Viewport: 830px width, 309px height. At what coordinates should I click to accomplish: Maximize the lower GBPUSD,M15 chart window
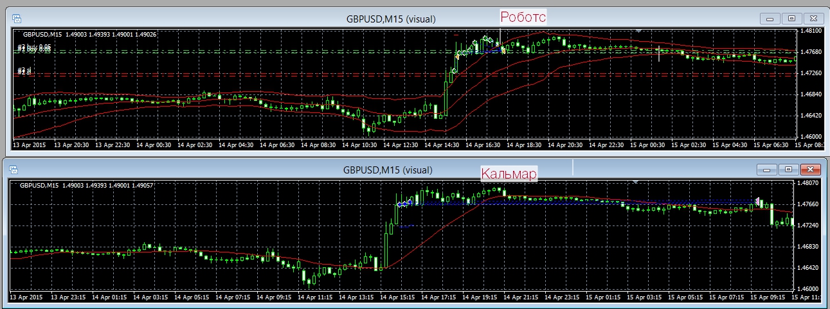coord(789,170)
